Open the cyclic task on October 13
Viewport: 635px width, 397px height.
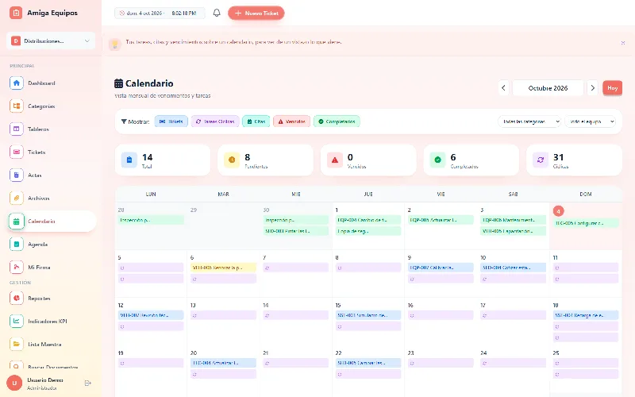(x=223, y=315)
